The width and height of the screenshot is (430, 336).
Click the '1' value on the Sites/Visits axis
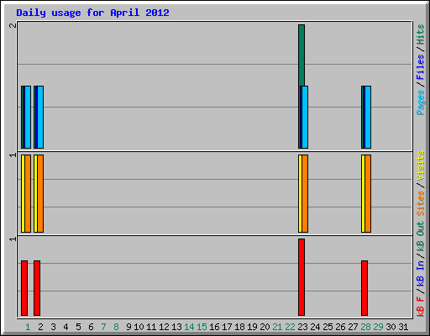click(x=13, y=155)
